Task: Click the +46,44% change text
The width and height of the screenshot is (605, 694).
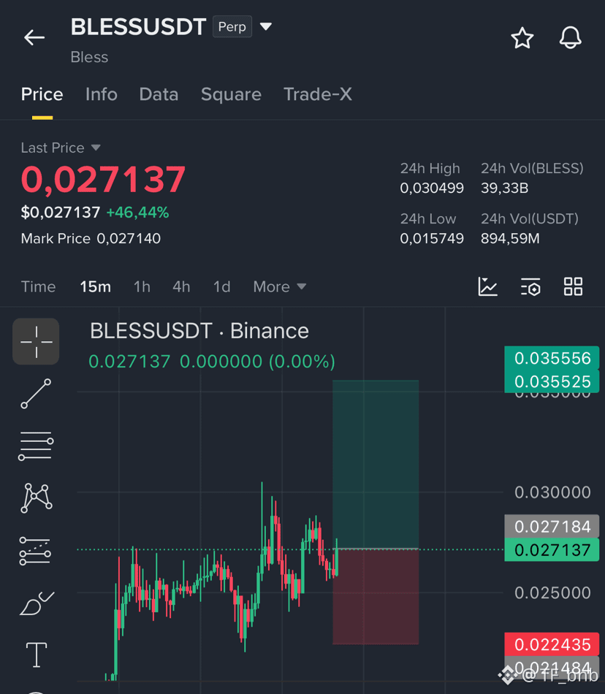Action: [137, 213]
